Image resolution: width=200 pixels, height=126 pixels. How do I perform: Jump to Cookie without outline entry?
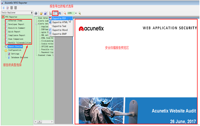point(47,44)
